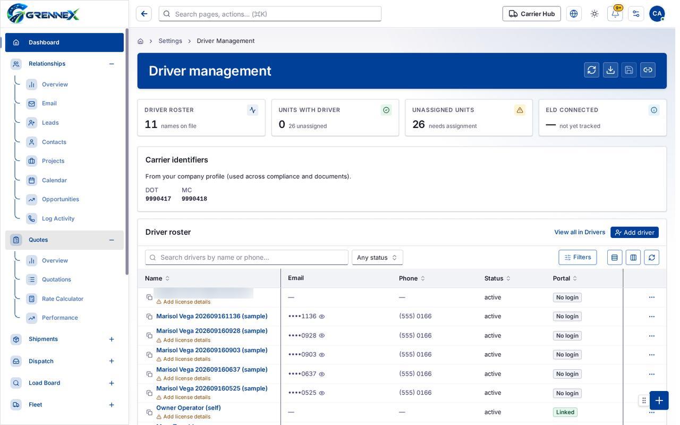Click the back arrow button
Image resolution: width=680 pixels, height=425 pixels.
(x=144, y=14)
